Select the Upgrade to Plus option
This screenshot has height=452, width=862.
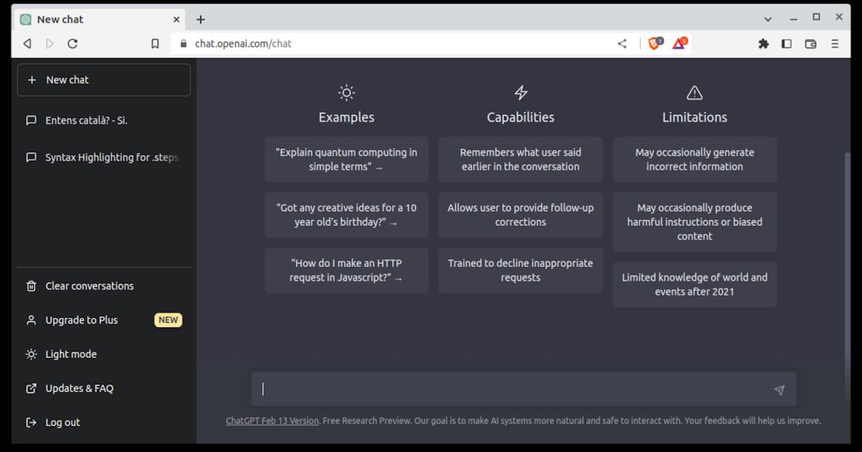(x=81, y=320)
